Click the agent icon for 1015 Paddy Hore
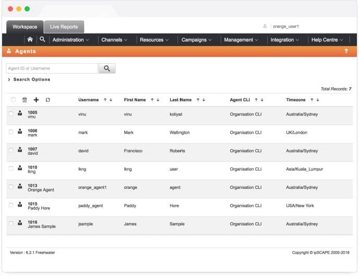 [20, 205]
